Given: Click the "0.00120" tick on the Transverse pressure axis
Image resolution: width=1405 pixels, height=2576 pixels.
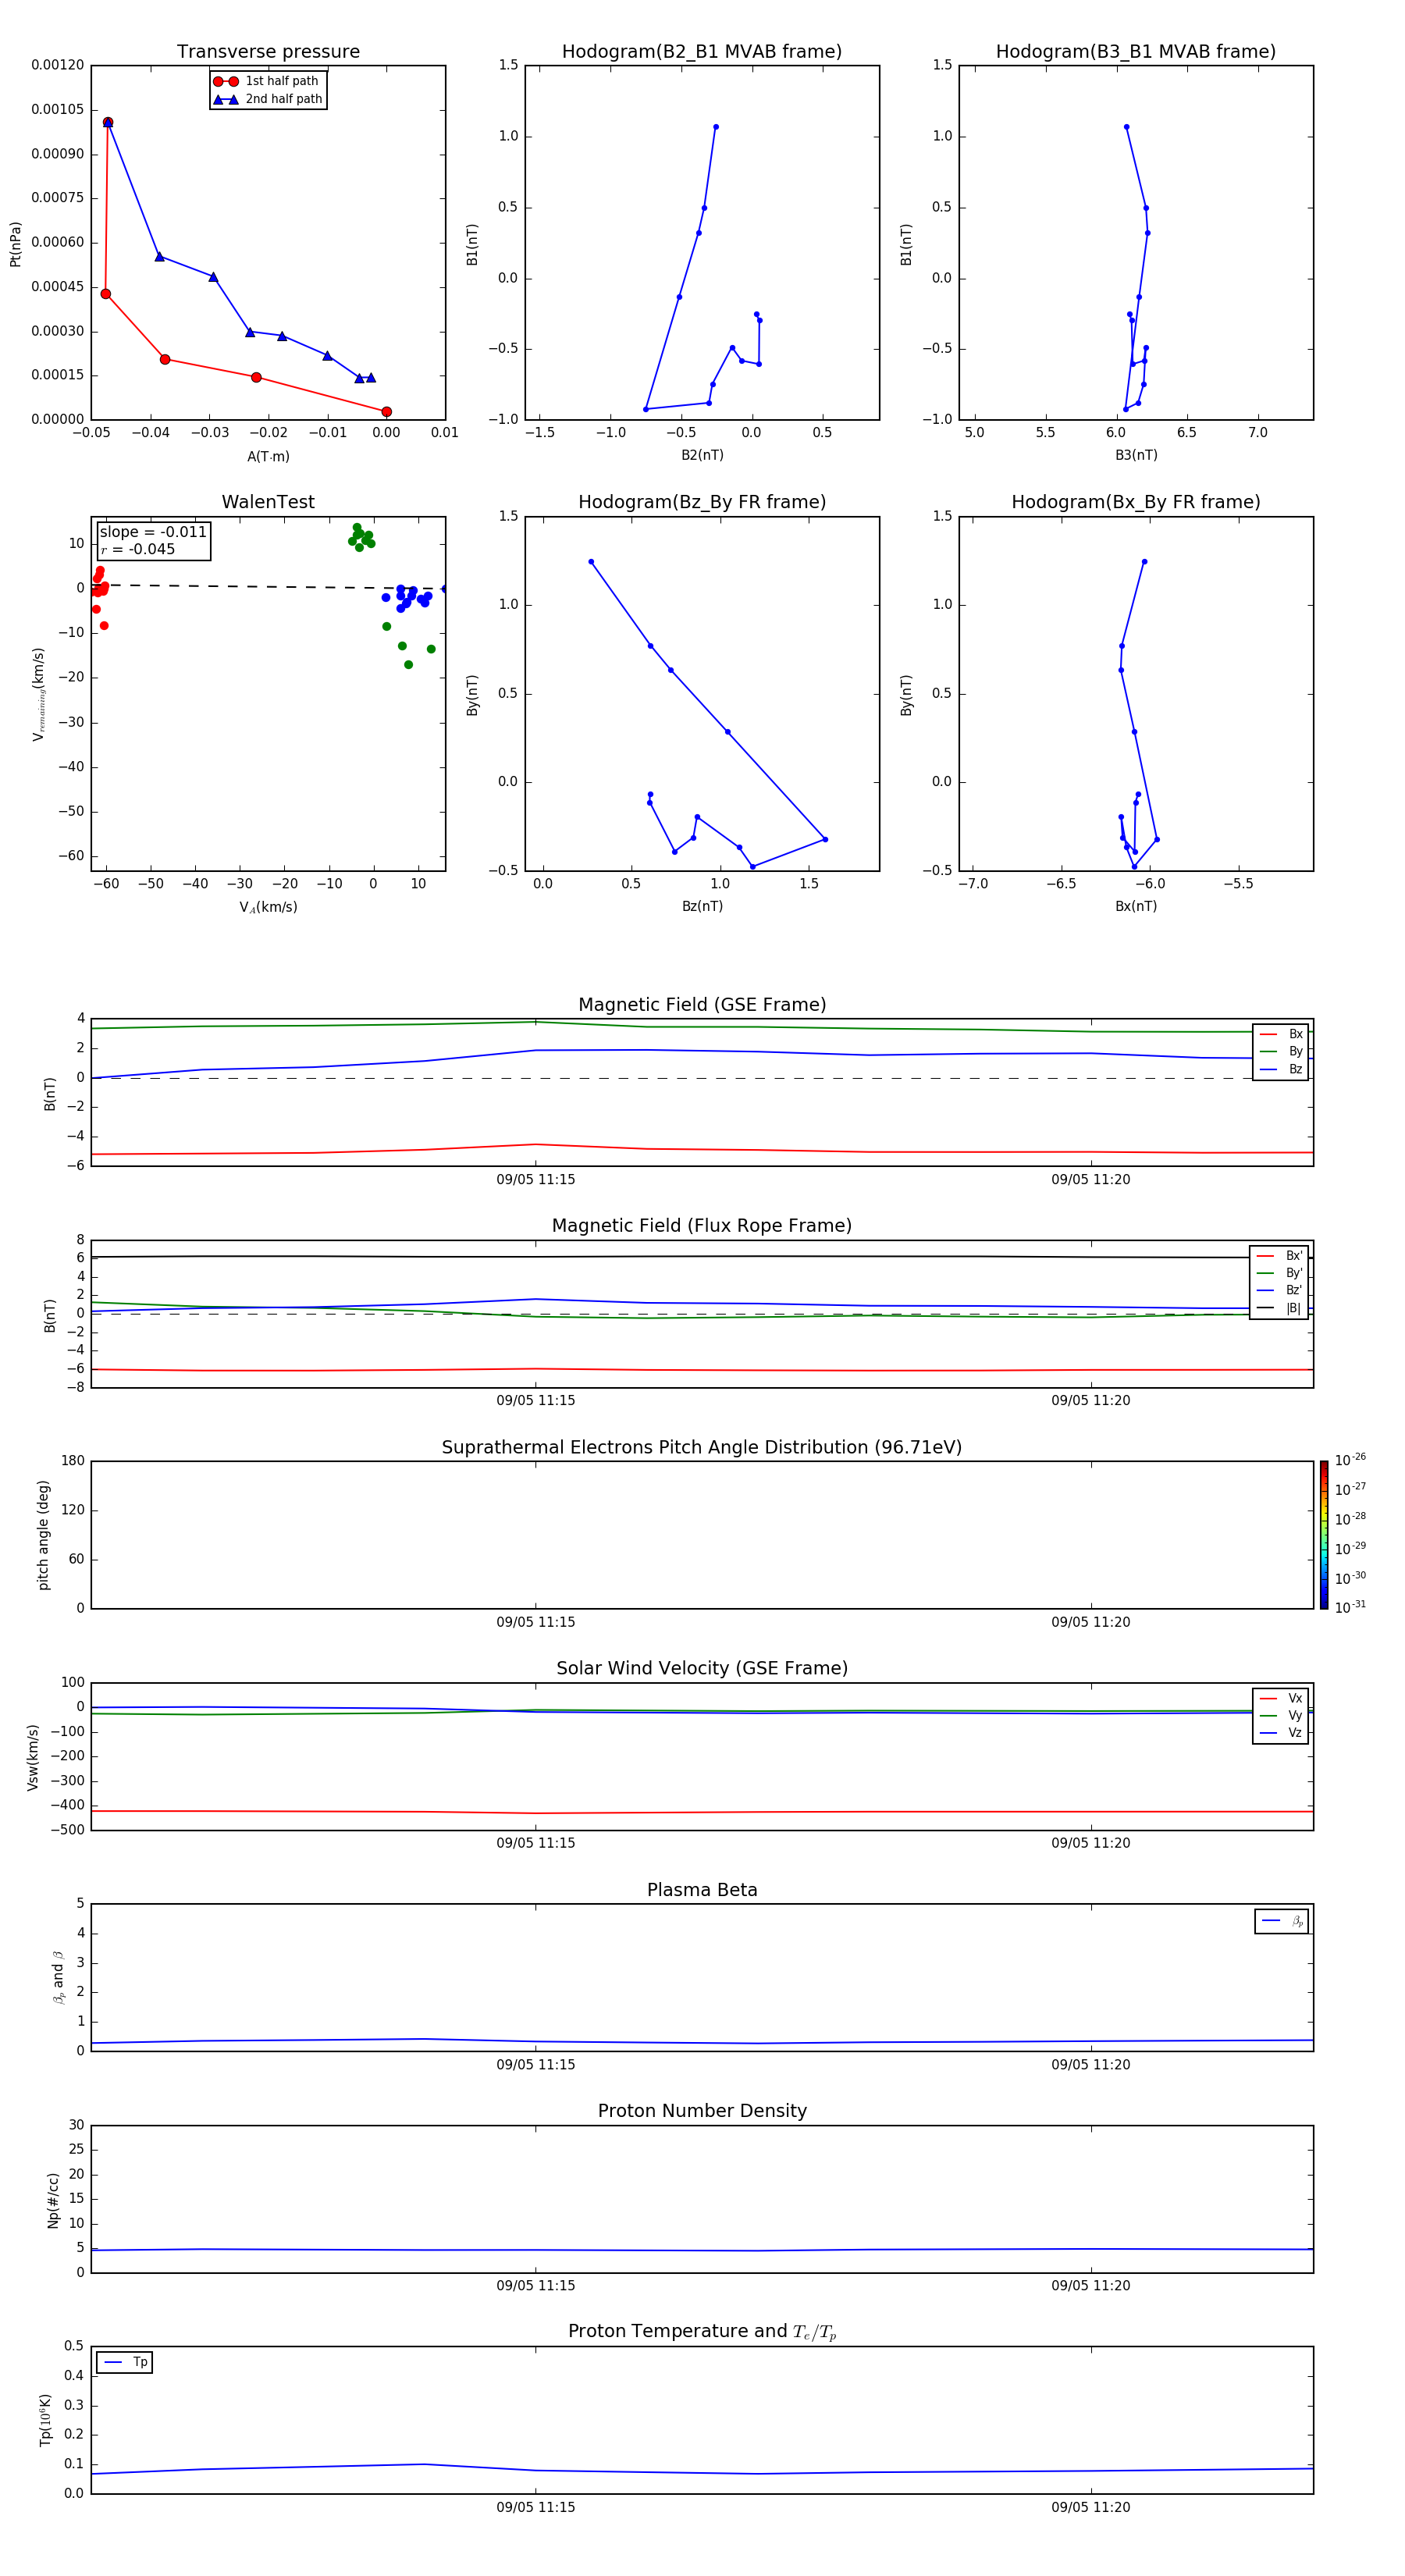Looking at the screenshot, I should pos(57,65).
